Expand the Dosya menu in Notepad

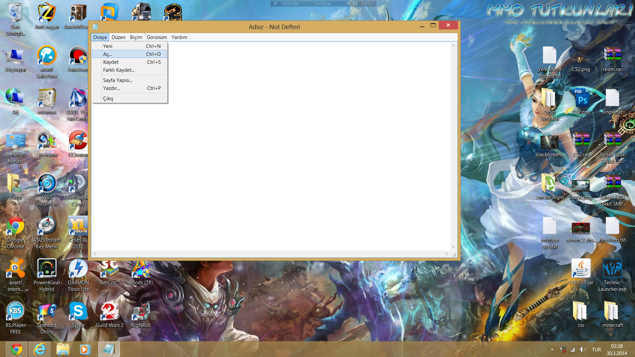(100, 37)
